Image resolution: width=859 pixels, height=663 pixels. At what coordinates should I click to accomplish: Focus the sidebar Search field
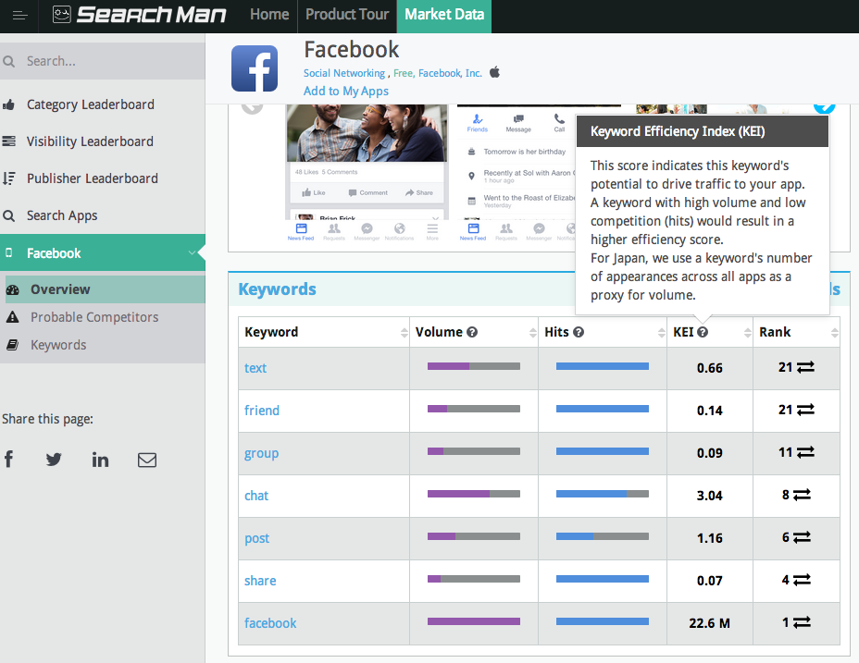pos(103,61)
